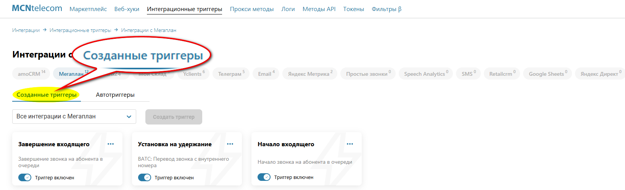Follow Интеграции с Мегаплан breadcrumb link

click(148, 30)
